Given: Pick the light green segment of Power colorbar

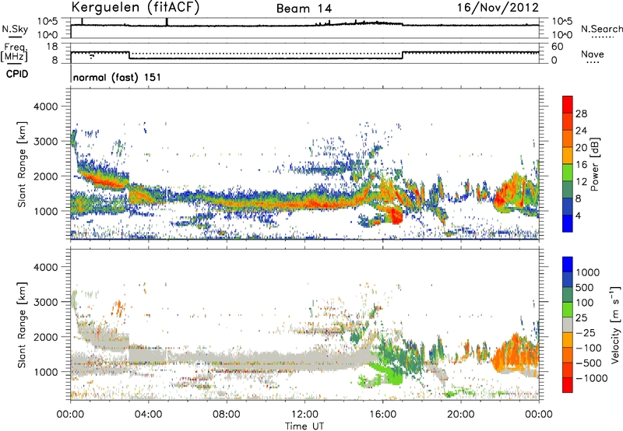Looking at the screenshot, I should coord(568,173).
